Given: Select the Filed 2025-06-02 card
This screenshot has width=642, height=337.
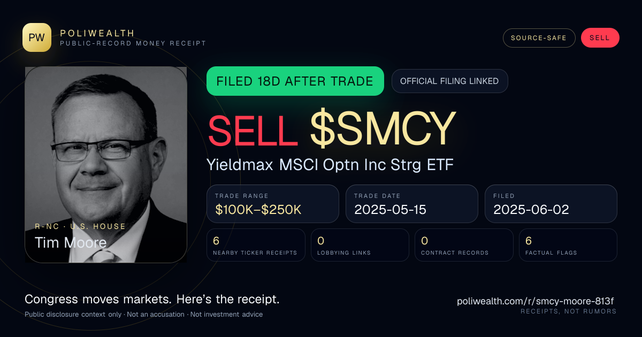Looking at the screenshot, I should coord(551,204).
